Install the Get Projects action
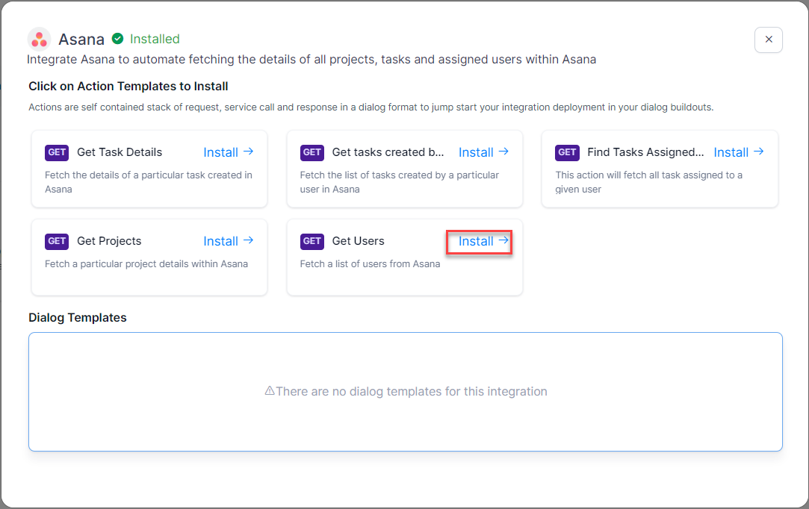Viewport: 809px width, 509px height. [x=228, y=241]
